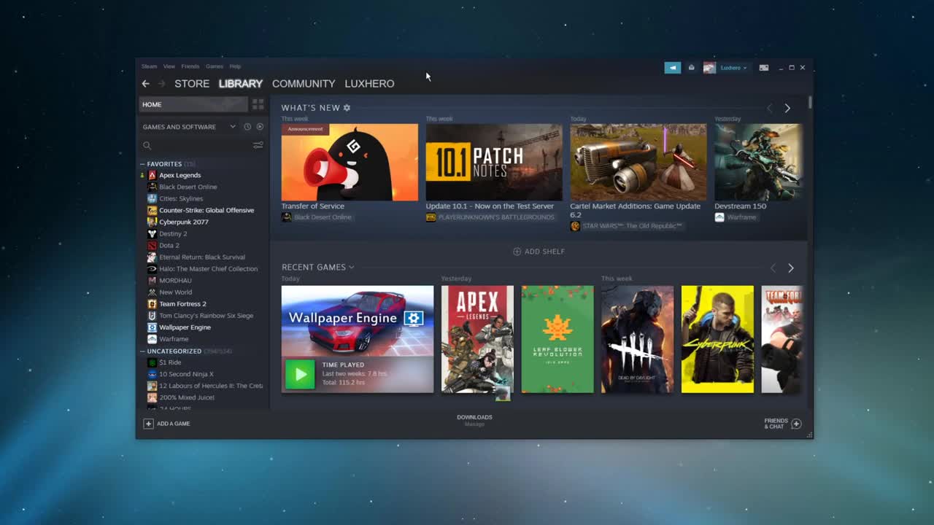Image resolution: width=934 pixels, height=525 pixels.
Task: Click Recent Games right arrow
Action: point(790,268)
